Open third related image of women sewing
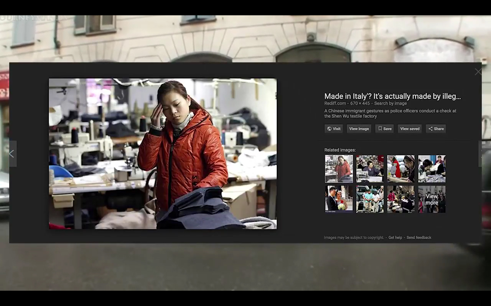 pyautogui.click(x=401, y=169)
